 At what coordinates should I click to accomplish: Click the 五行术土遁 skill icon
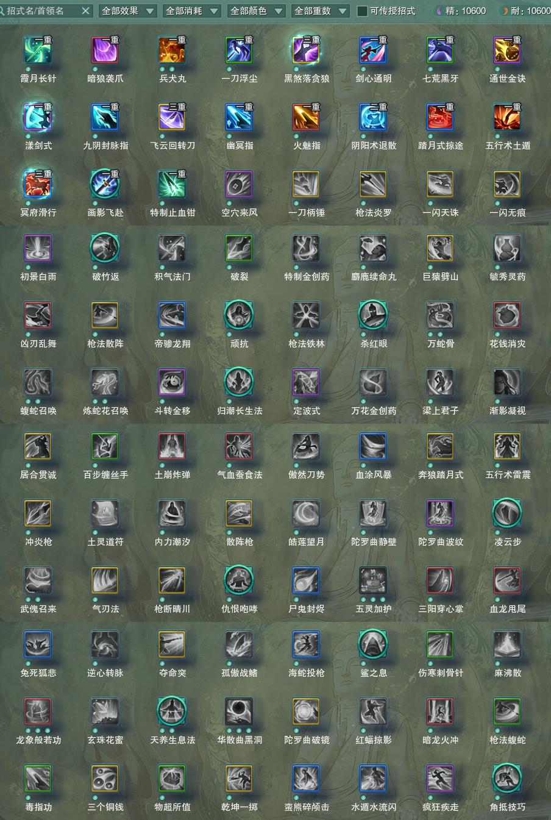coord(507,117)
